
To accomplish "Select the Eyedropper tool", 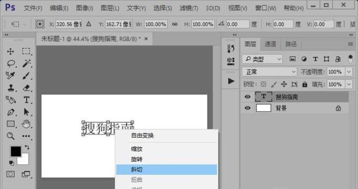I will 10,76.
